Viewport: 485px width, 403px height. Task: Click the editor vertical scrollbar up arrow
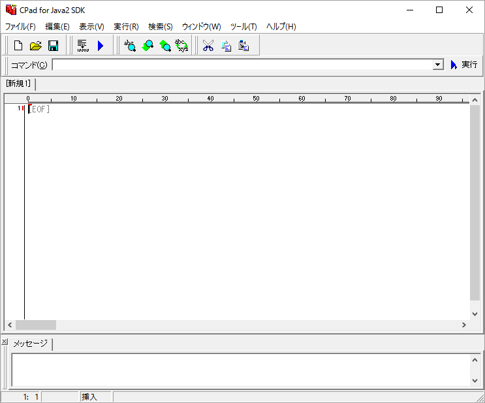coord(475,100)
